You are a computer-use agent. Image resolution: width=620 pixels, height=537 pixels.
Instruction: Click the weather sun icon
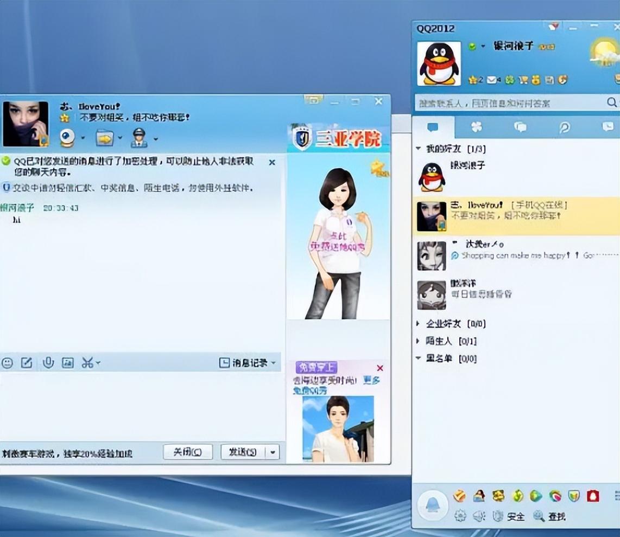(x=604, y=53)
